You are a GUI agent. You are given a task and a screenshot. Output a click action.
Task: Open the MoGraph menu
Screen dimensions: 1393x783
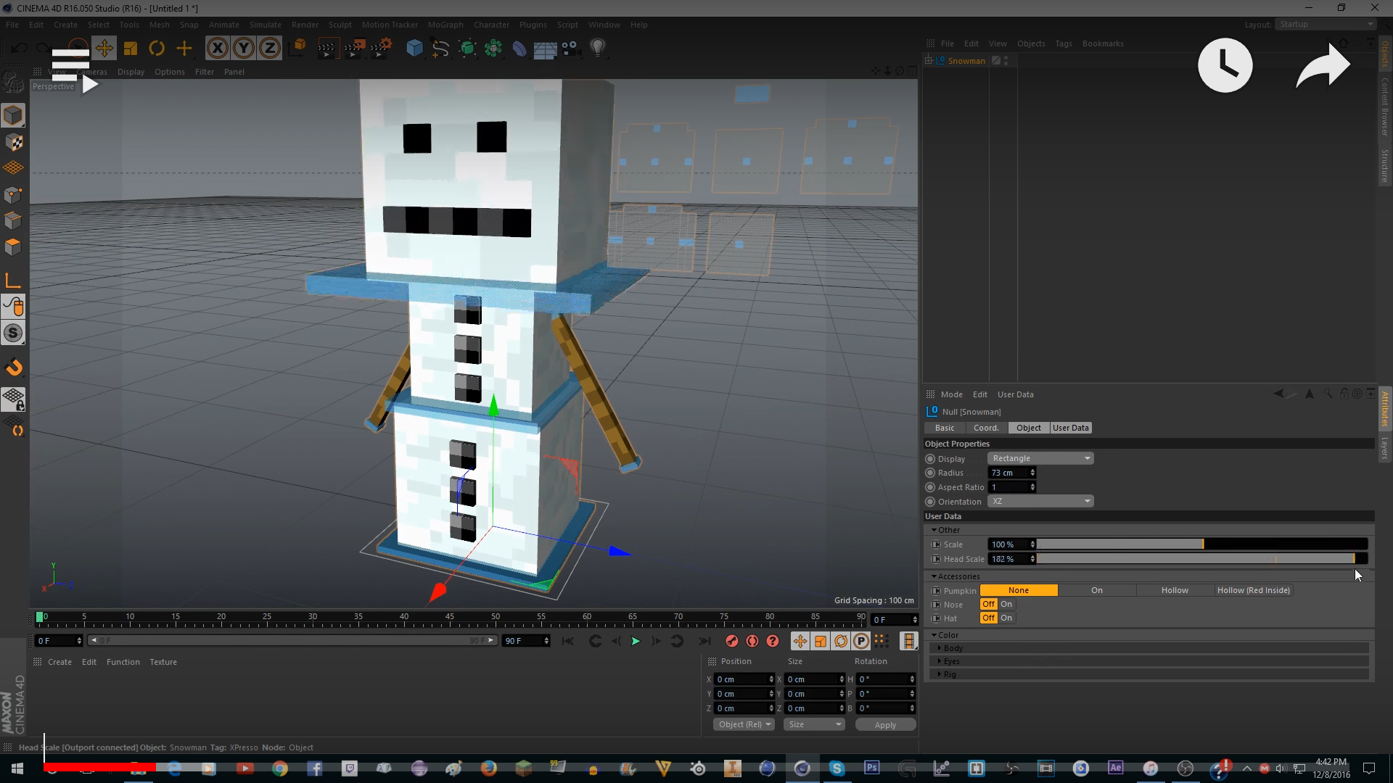coord(445,25)
